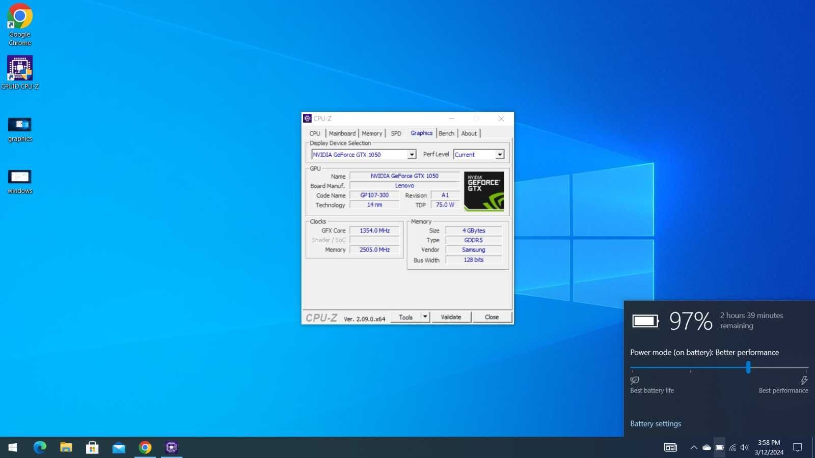
Task: Click 4 GBytes memory size value
Action: (x=474, y=231)
